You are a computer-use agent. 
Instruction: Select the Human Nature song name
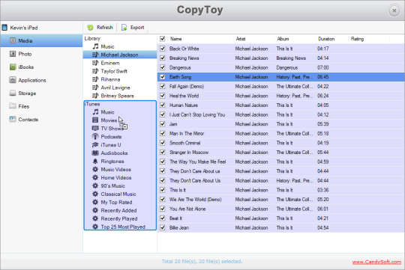[x=184, y=105]
